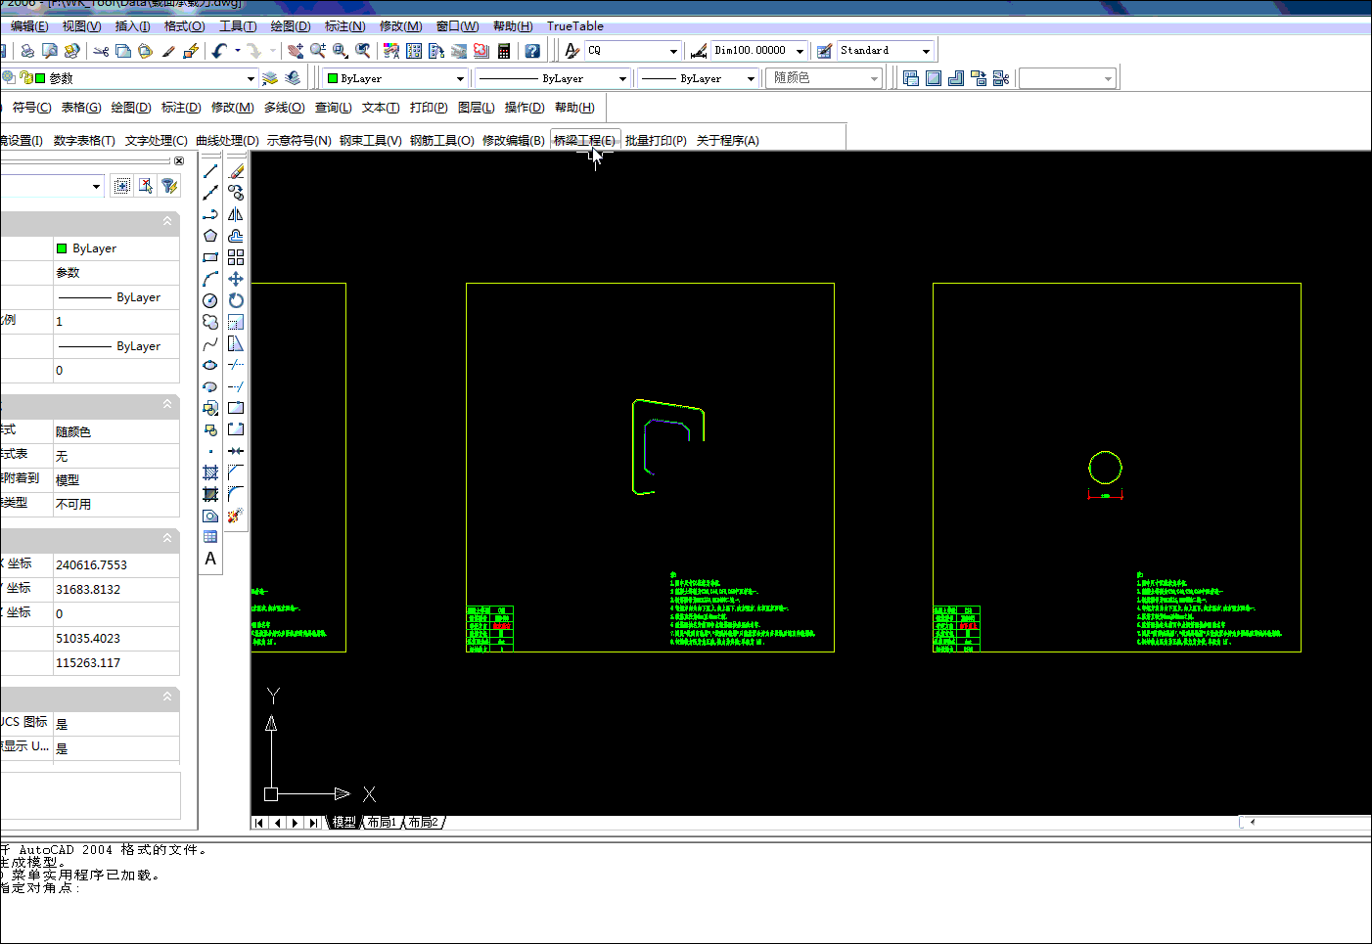Image resolution: width=1372 pixels, height=944 pixels.
Task: Open the 桥梁工程(E) menu
Action: pos(585,141)
